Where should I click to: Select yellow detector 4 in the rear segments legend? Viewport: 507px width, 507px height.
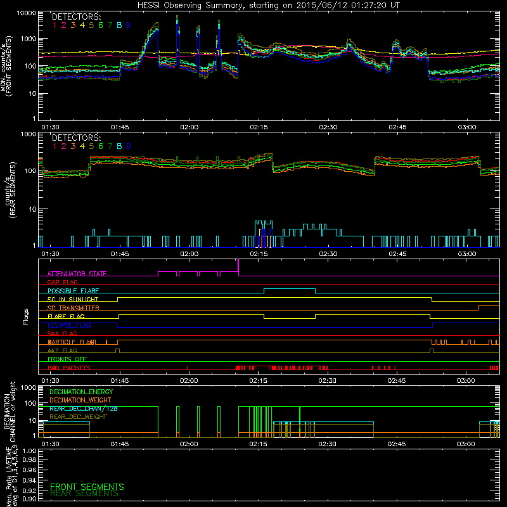(82, 146)
